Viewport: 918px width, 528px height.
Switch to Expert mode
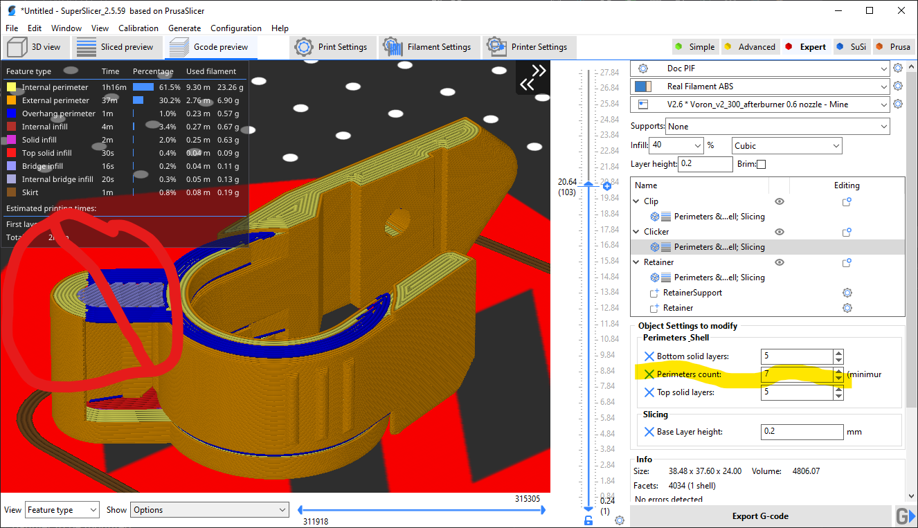[805, 46]
